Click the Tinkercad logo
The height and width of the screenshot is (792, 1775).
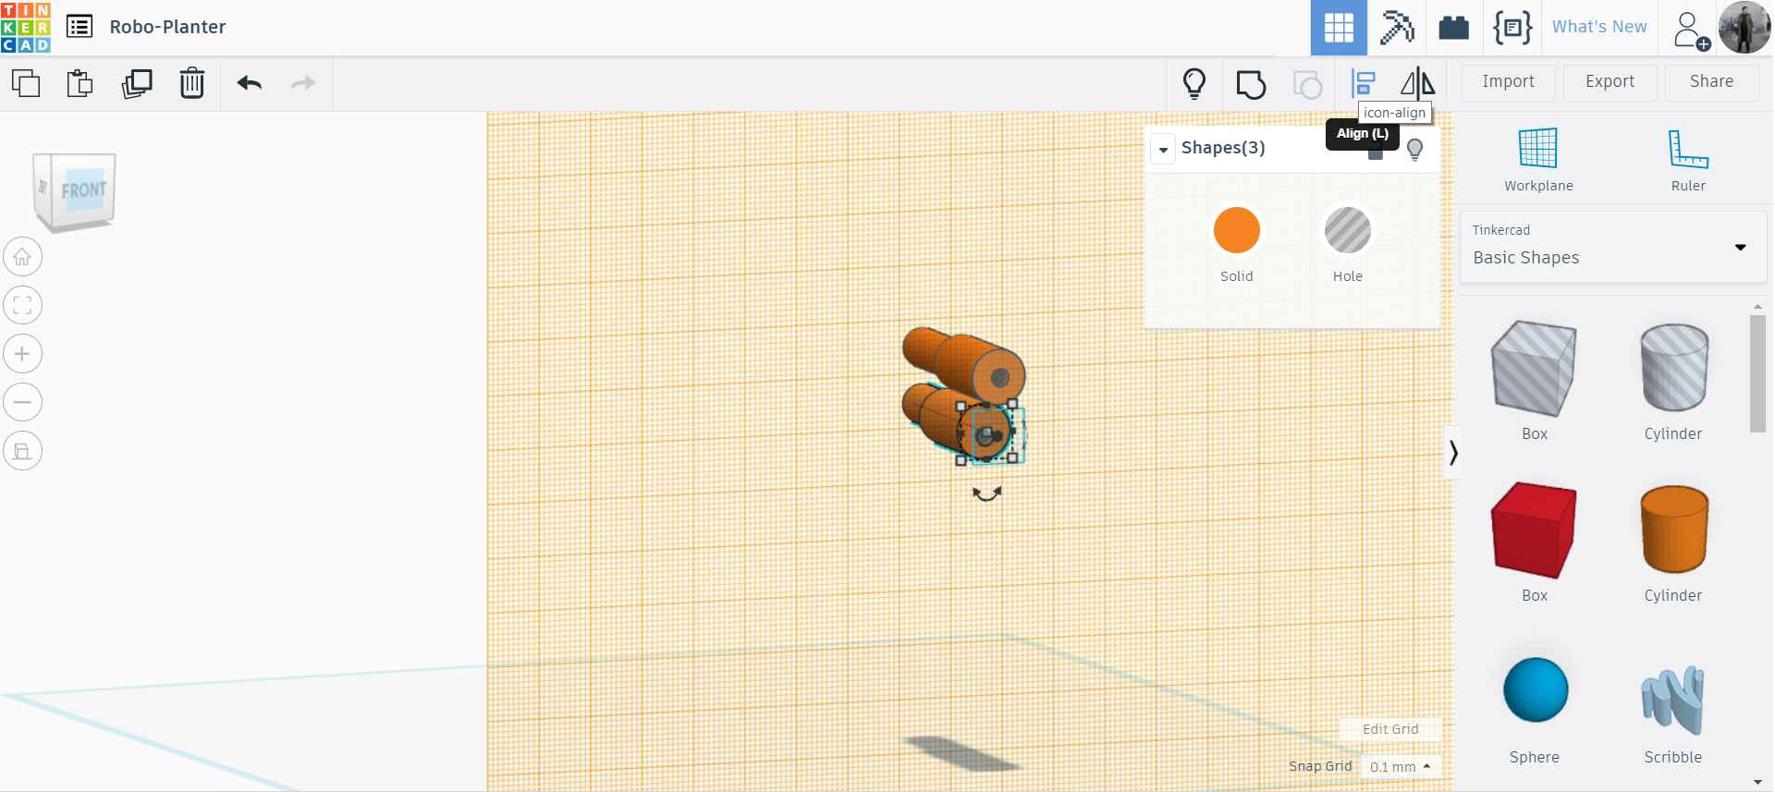pos(26,27)
